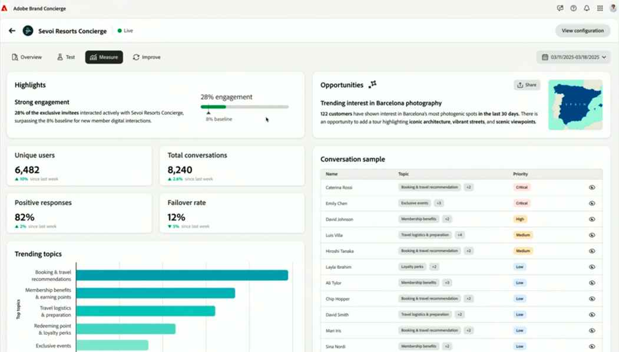Expand +2 topics for Layla Ibrahim
The height and width of the screenshot is (352, 619).
pos(434,267)
